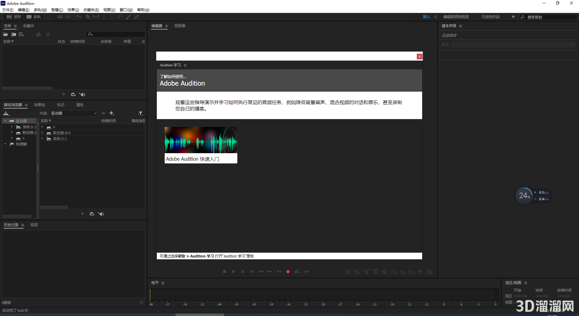Switch to 无线电作品 workspace
The height and width of the screenshot is (316, 579).
490,17
